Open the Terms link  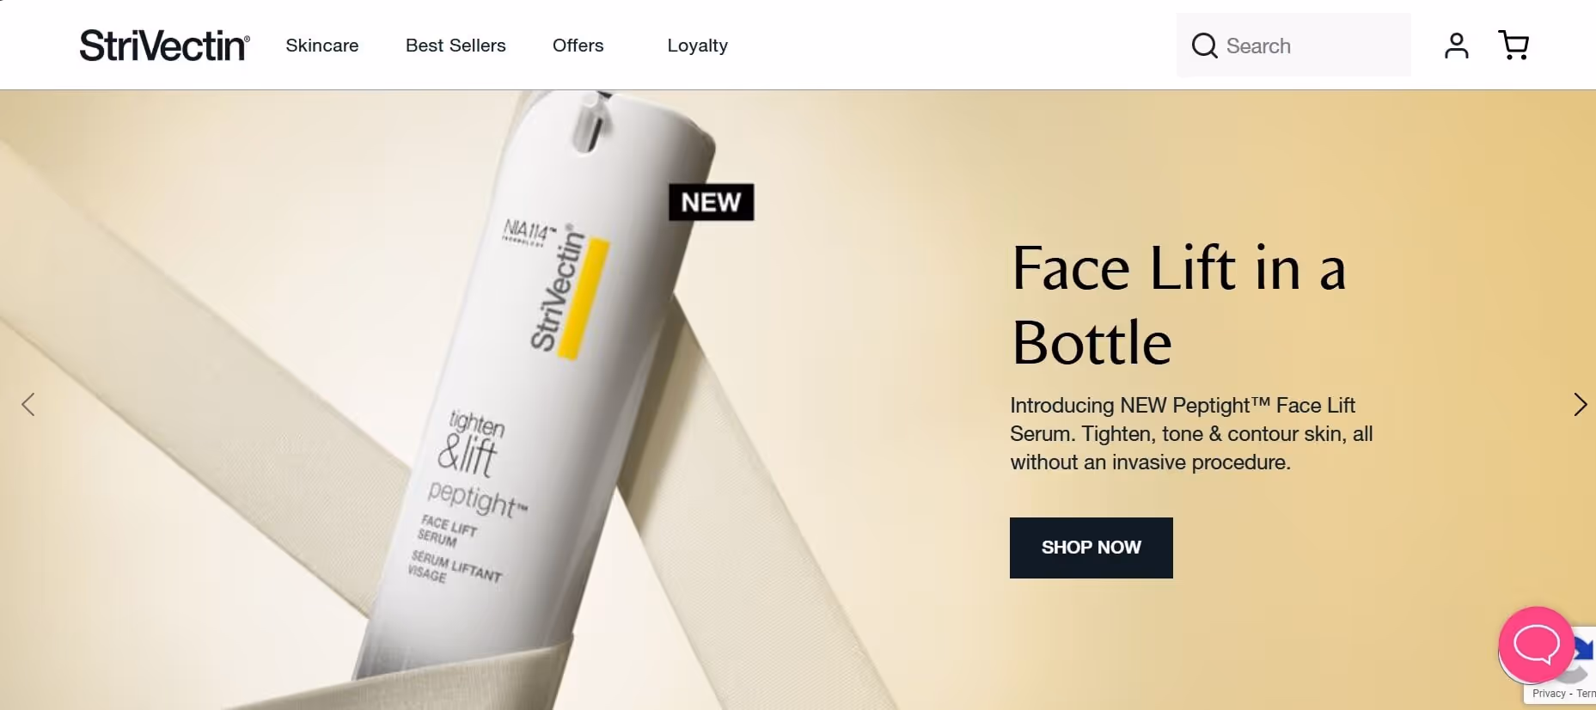click(1587, 694)
